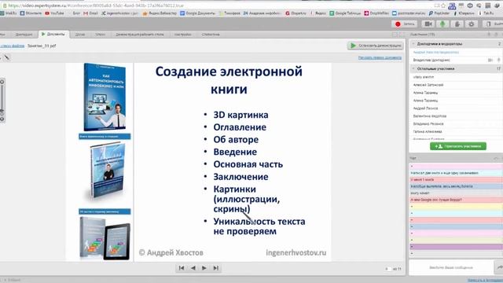This screenshot has width=503, height=283.
Task: Click the raise hand icon
Action: (x=457, y=24)
